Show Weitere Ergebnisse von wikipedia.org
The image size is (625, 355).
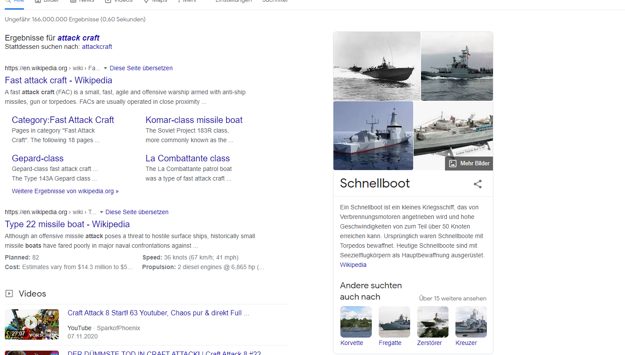coord(65,191)
